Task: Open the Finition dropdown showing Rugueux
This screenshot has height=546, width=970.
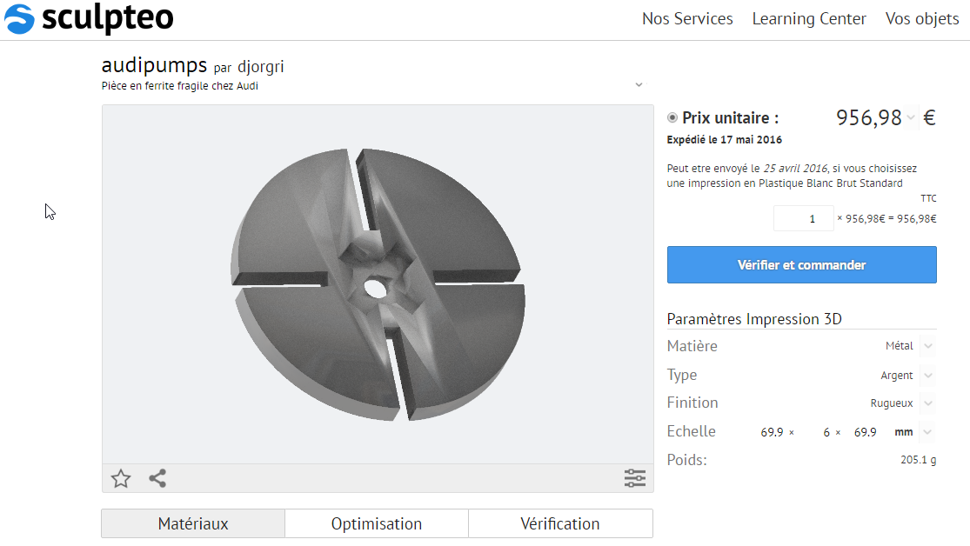Action: [927, 403]
